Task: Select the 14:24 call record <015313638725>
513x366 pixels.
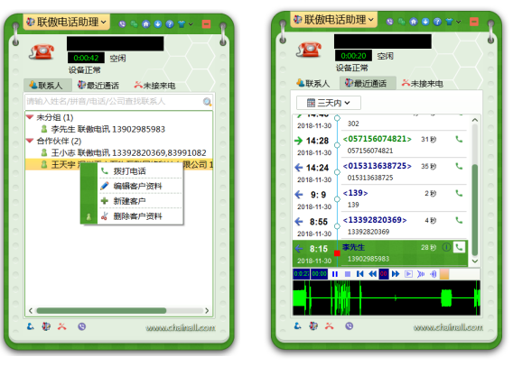Action: 380,172
